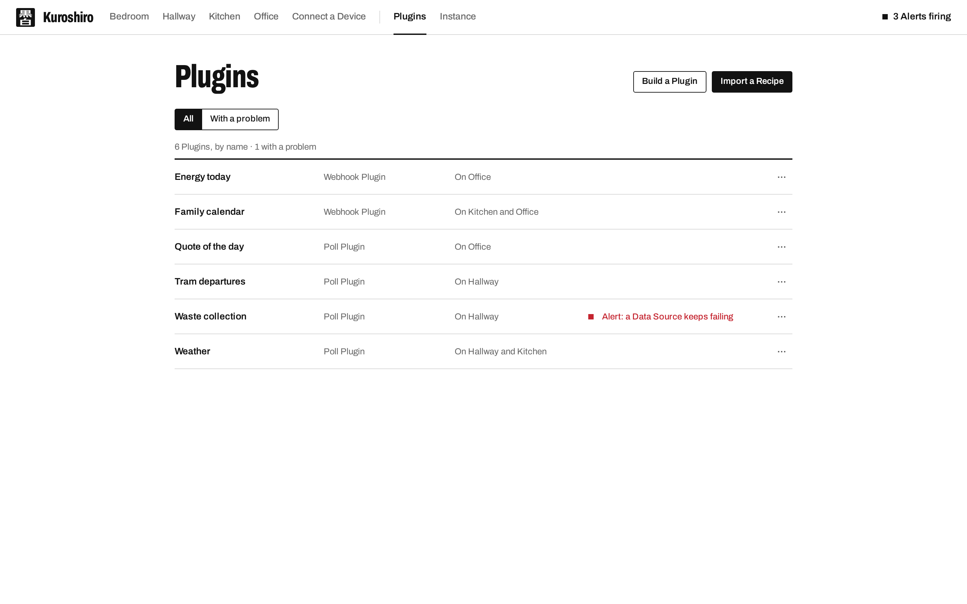This screenshot has height=604, width=967.
Task: Click the '6 Plugins, by name' summary
Action: [211, 147]
